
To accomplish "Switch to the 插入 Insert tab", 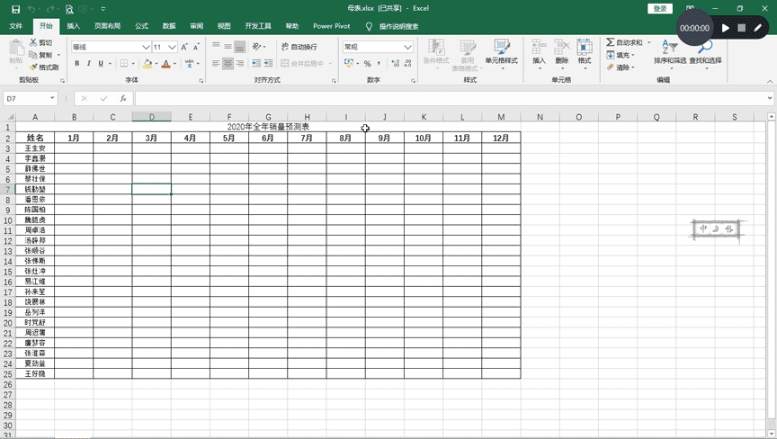I will coord(74,26).
